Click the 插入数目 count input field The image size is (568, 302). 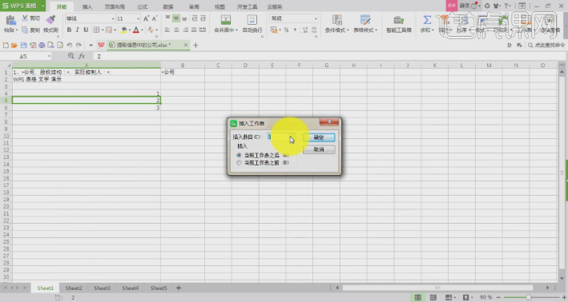click(278, 137)
